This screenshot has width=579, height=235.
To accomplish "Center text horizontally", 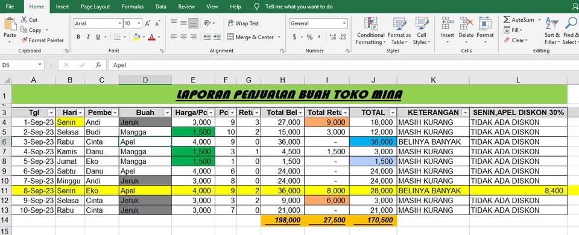I will (183, 37).
